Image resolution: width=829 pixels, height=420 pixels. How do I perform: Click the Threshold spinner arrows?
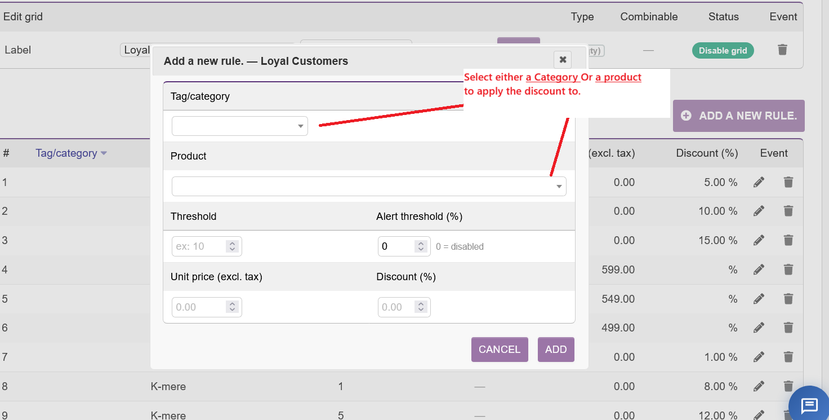point(232,246)
